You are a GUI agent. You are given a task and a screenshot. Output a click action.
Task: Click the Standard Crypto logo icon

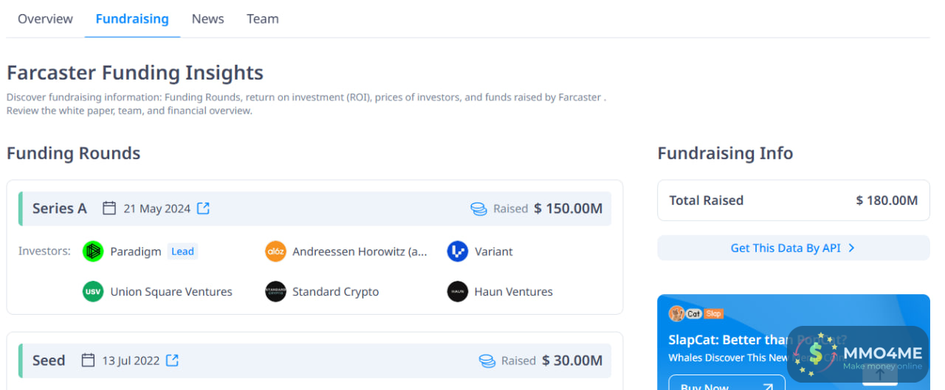(275, 292)
